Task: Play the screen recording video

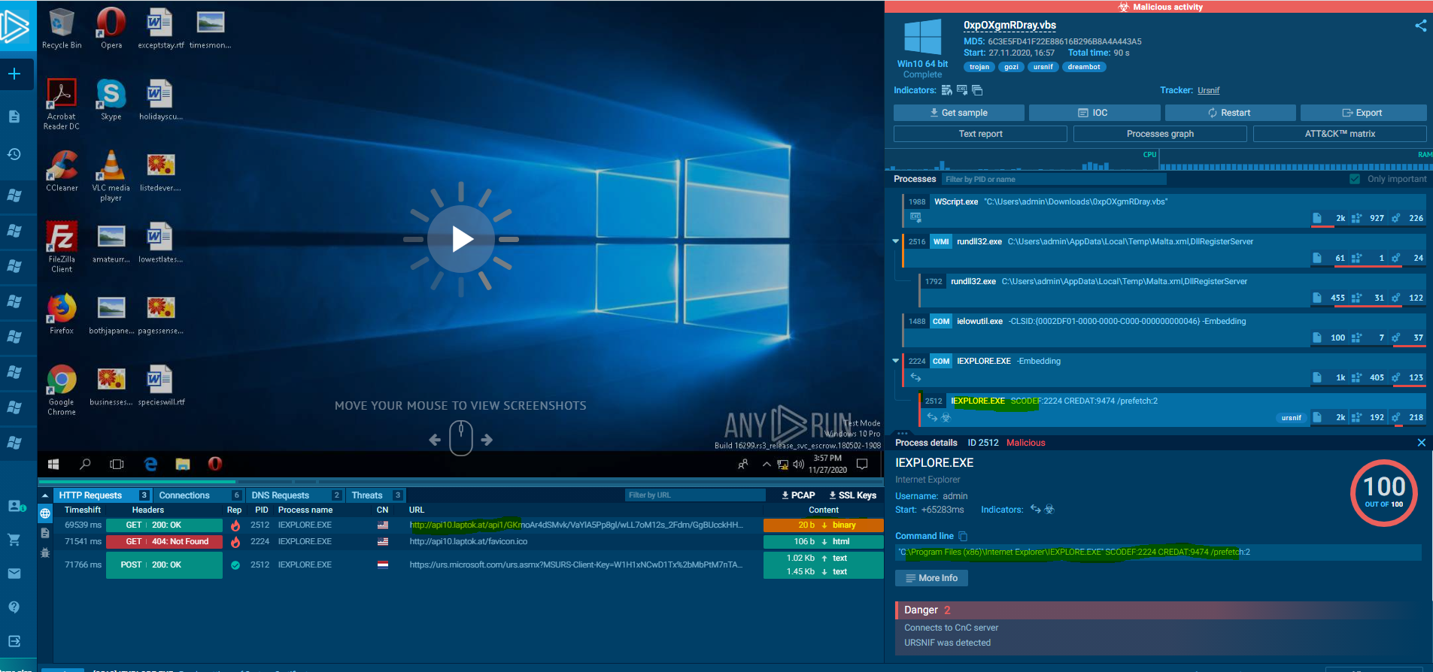Action: (x=461, y=239)
